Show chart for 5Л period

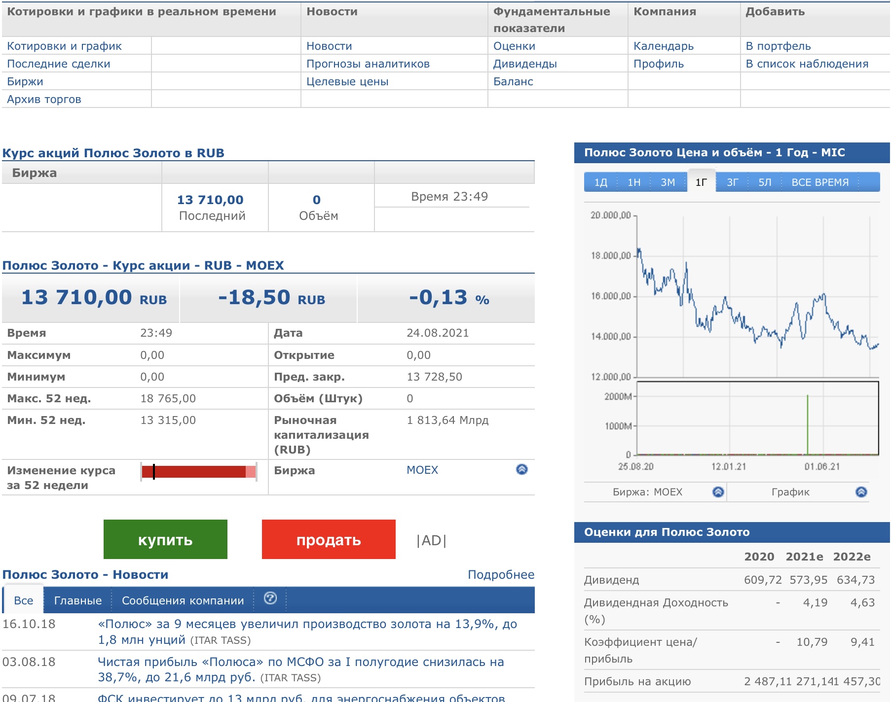click(765, 182)
